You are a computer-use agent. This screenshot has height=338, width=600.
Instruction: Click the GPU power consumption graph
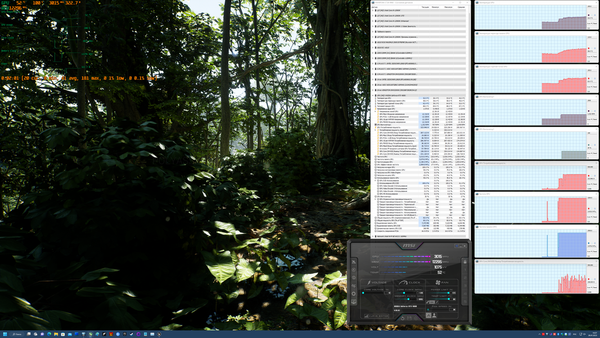pyautogui.click(x=531, y=177)
